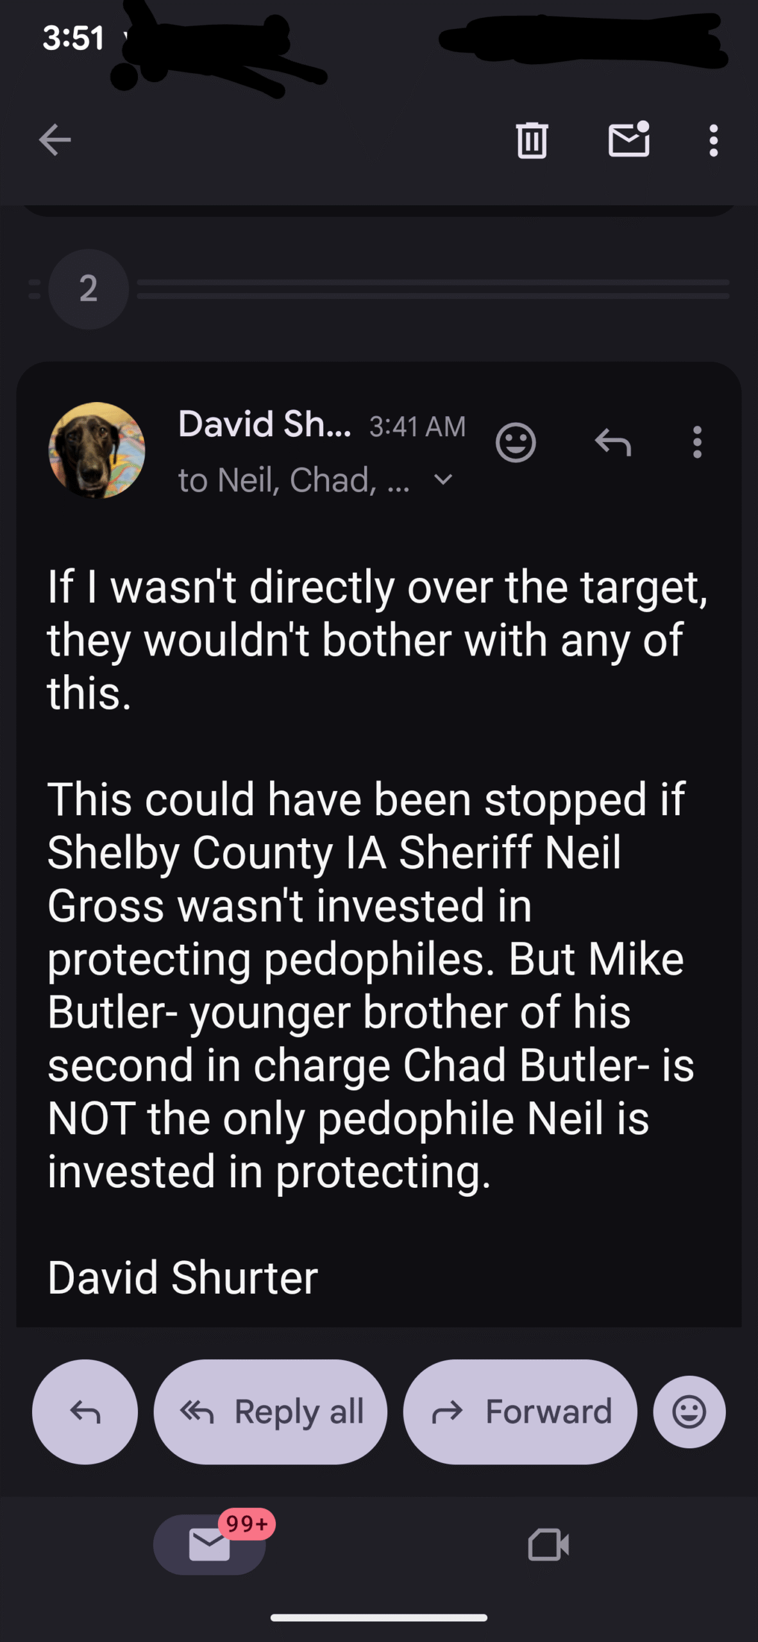Tap the 'to Neil, Chad, ...' recipients line

(294, 480)
